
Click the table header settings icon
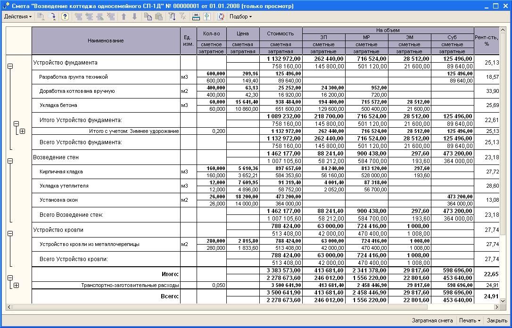pos(196,16)
